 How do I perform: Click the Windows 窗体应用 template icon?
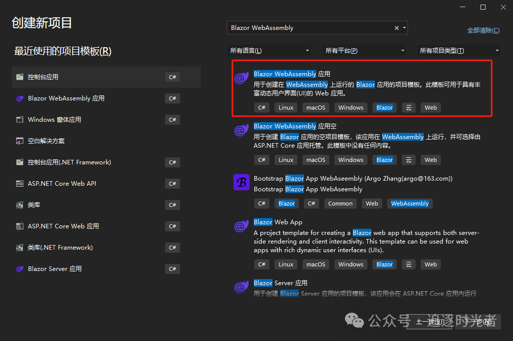tap(20, 119)
